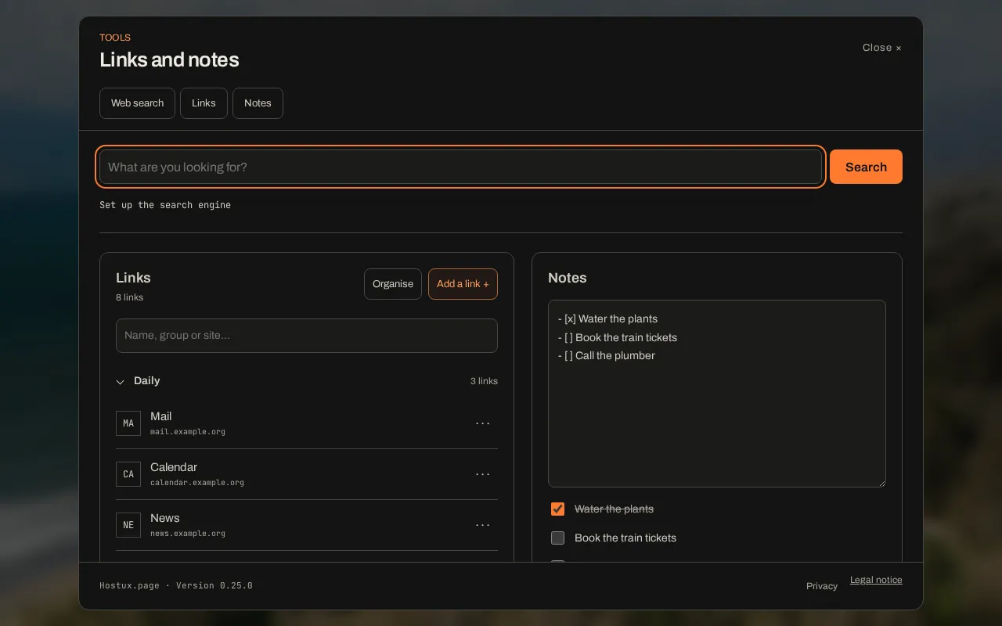Click the mail.example.org address
This screenshot has height=626, width=1002.
(188, 432)
